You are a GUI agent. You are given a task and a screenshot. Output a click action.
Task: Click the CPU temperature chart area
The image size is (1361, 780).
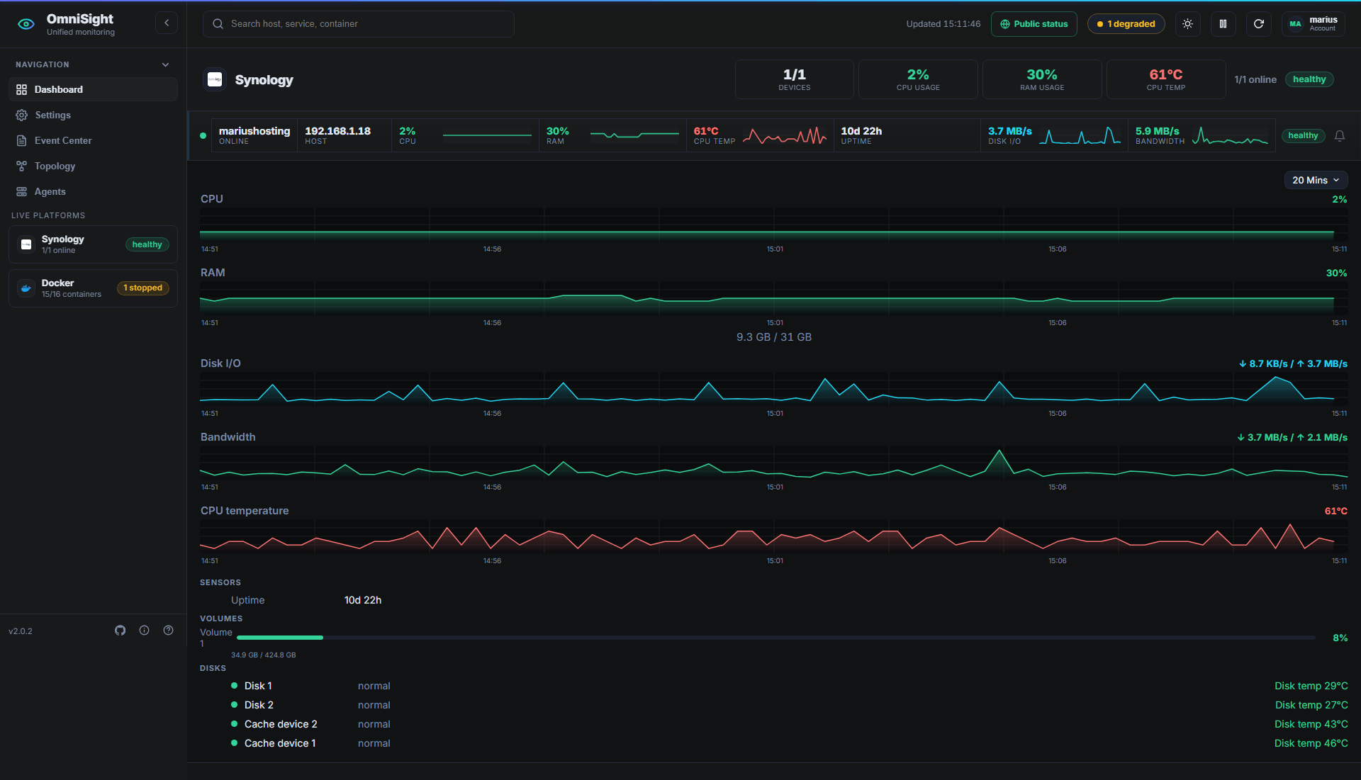click(x=773, y=537)
